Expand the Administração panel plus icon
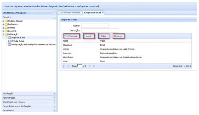This screenshot has width=199, height=115. click(x=55, y=97)
